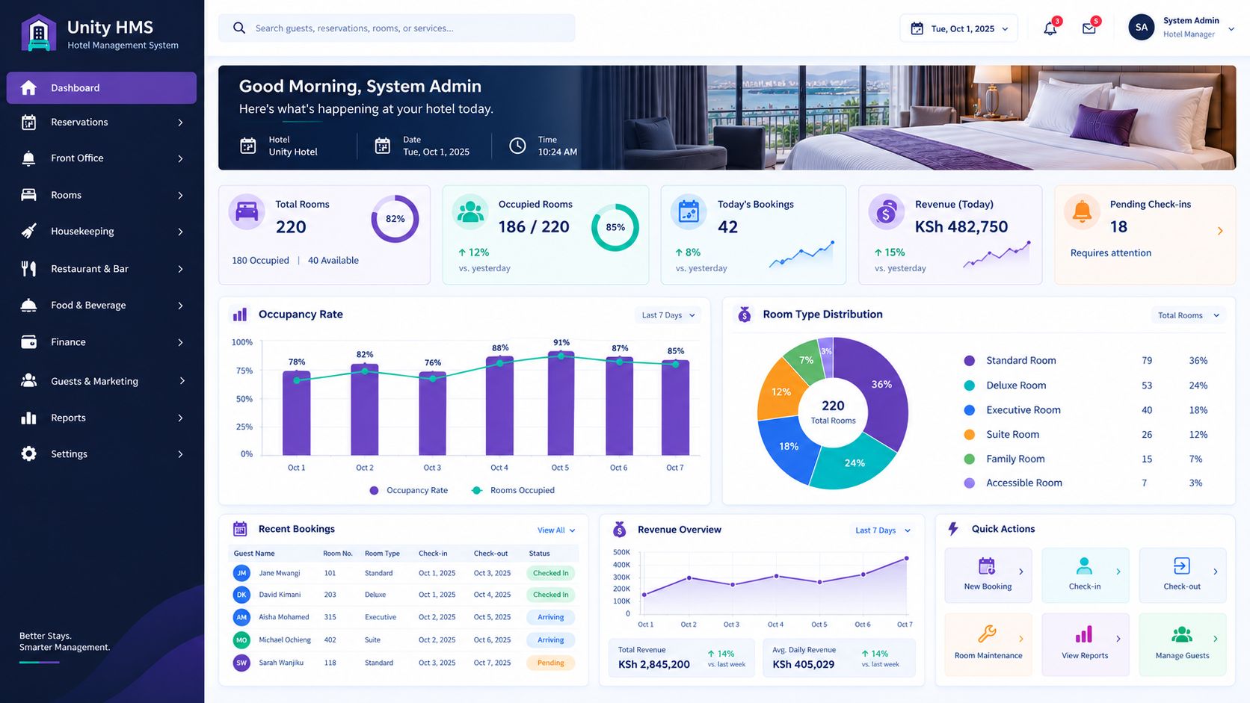Click the Pending Check-ins arrow
Screen dimensions: 1250x703
pos(1220,232)
